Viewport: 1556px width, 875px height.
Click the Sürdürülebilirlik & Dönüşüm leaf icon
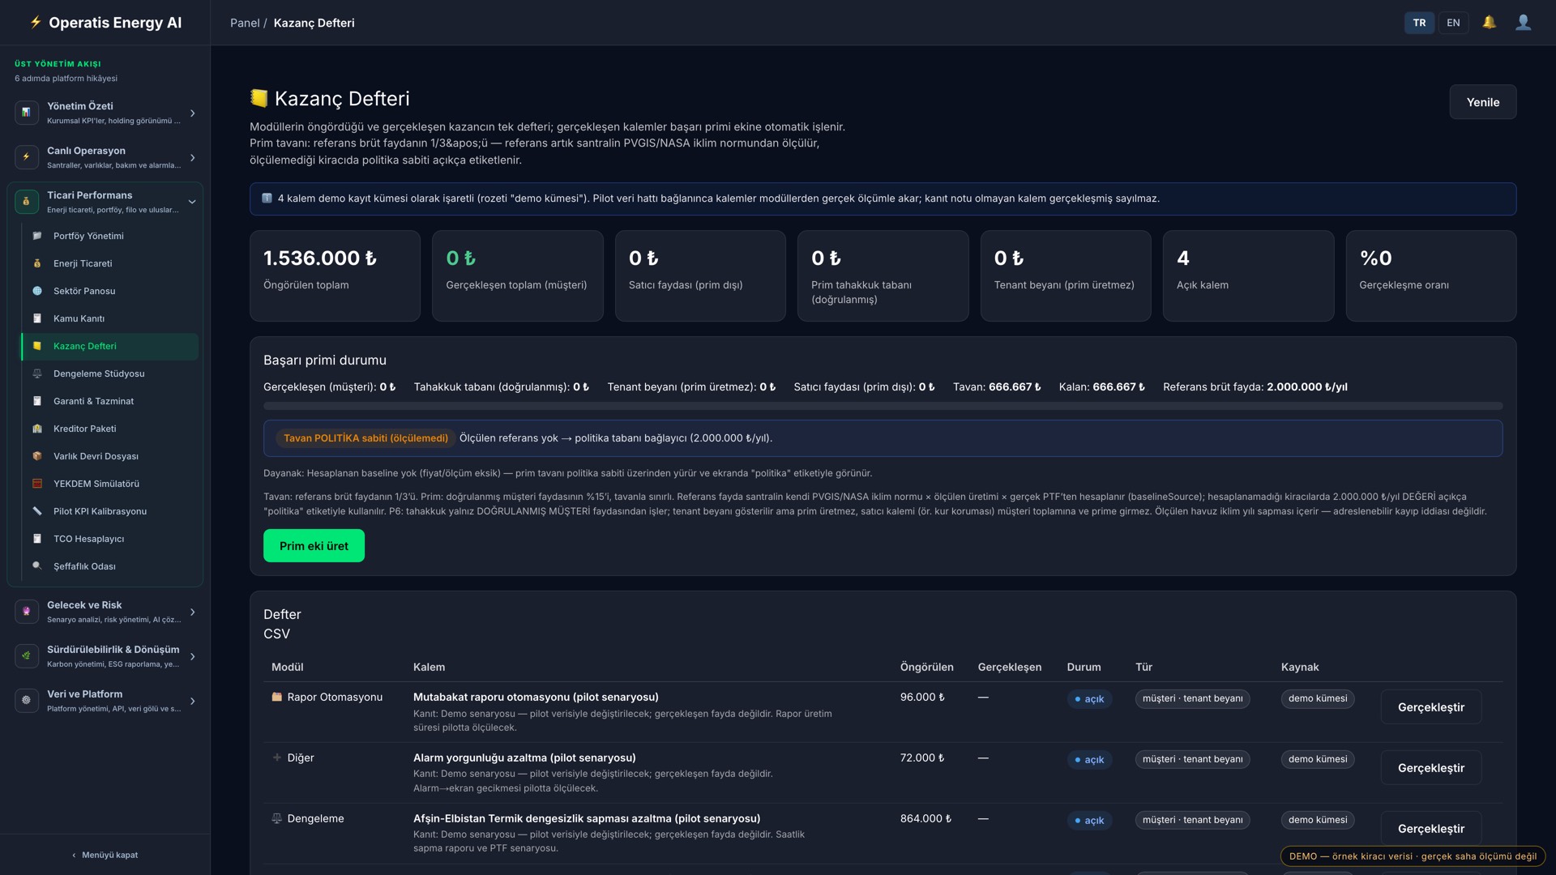click(27, 656)
